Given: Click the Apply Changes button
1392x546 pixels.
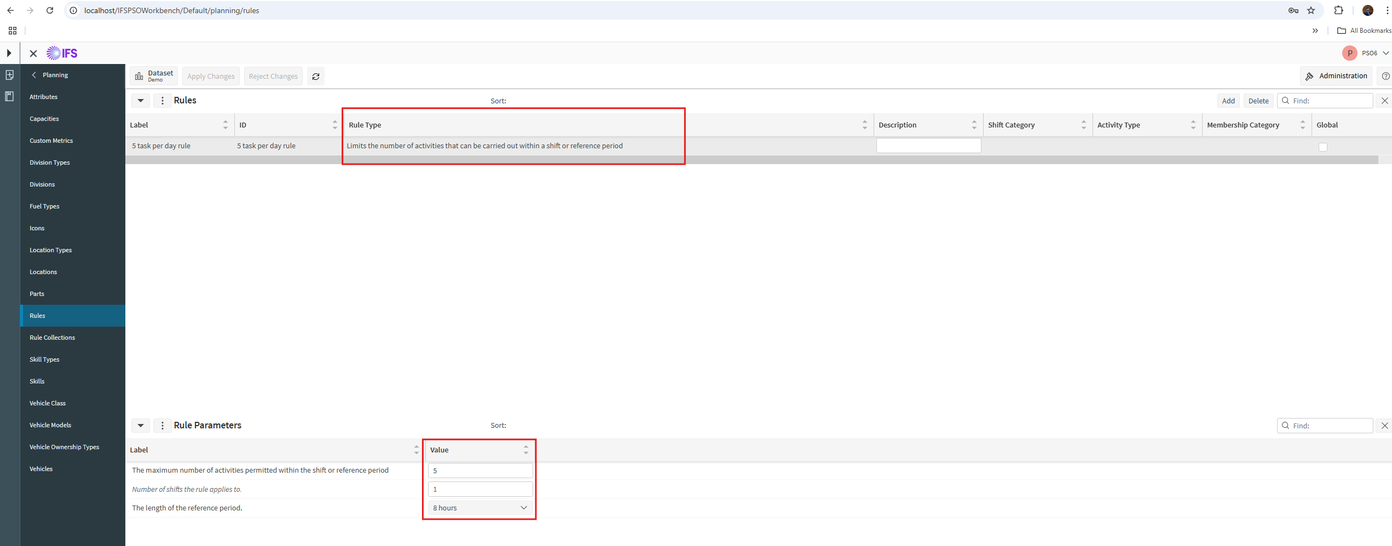Looking at the screenshot, I should point(211,76).
